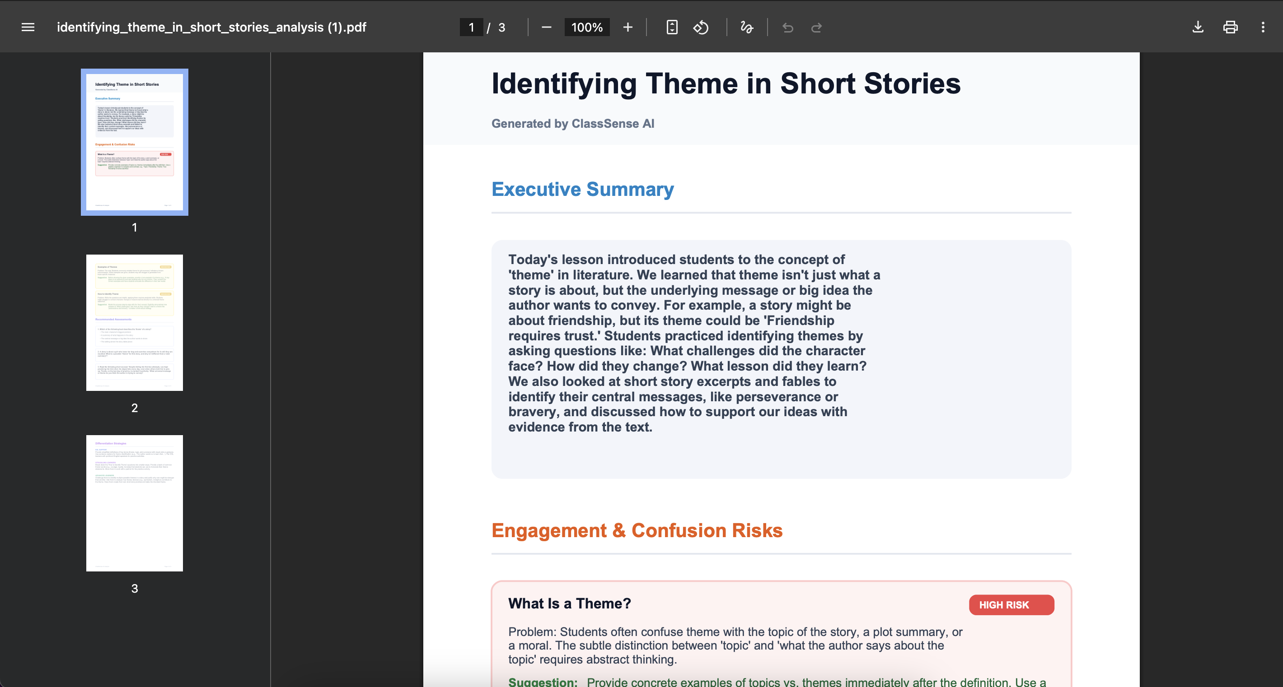The width and height of the screenshot is (1283, 687).
Task: Select the draw annotation tool
Action: pyautogui.click(x=747, y=28)
